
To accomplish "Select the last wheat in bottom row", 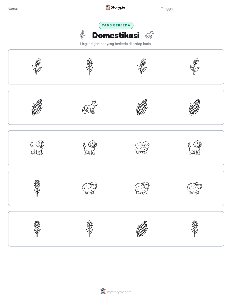I will [195, 229].
